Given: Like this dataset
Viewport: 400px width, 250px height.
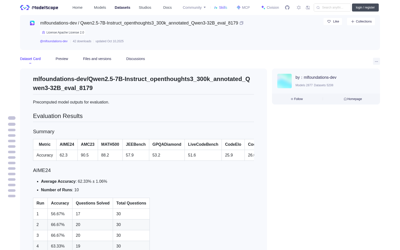Looking at the screenshot, I should point(333,21).
